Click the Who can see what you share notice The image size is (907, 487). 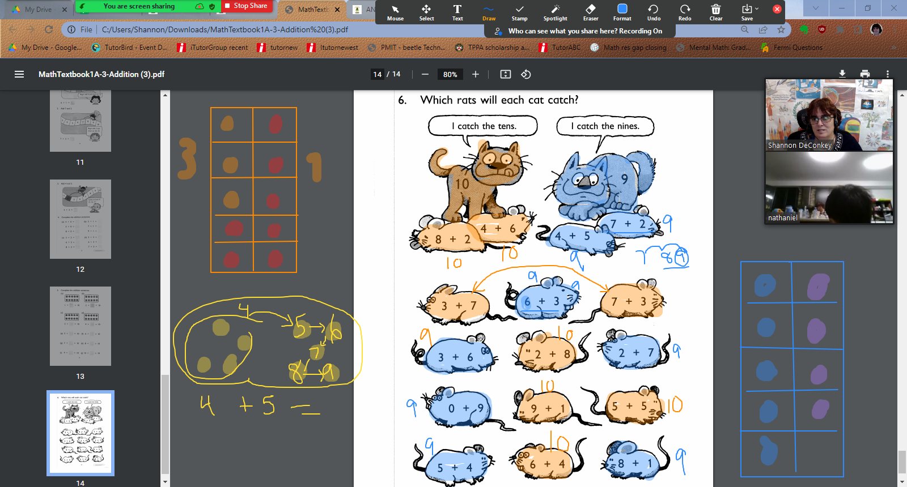click(579, 31)
